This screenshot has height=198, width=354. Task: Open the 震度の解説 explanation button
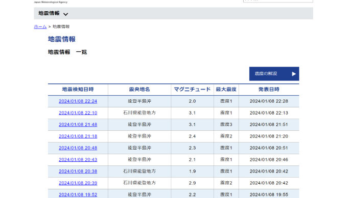click(x=274, y=74)
